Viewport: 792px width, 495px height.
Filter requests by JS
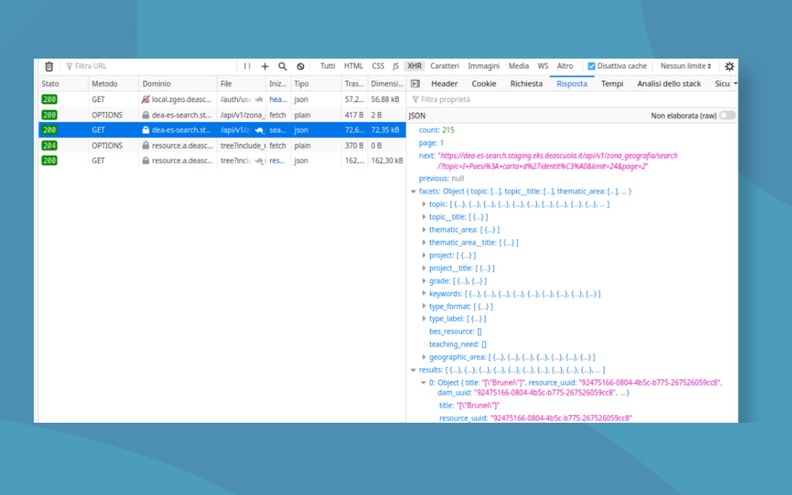point(396,66)
